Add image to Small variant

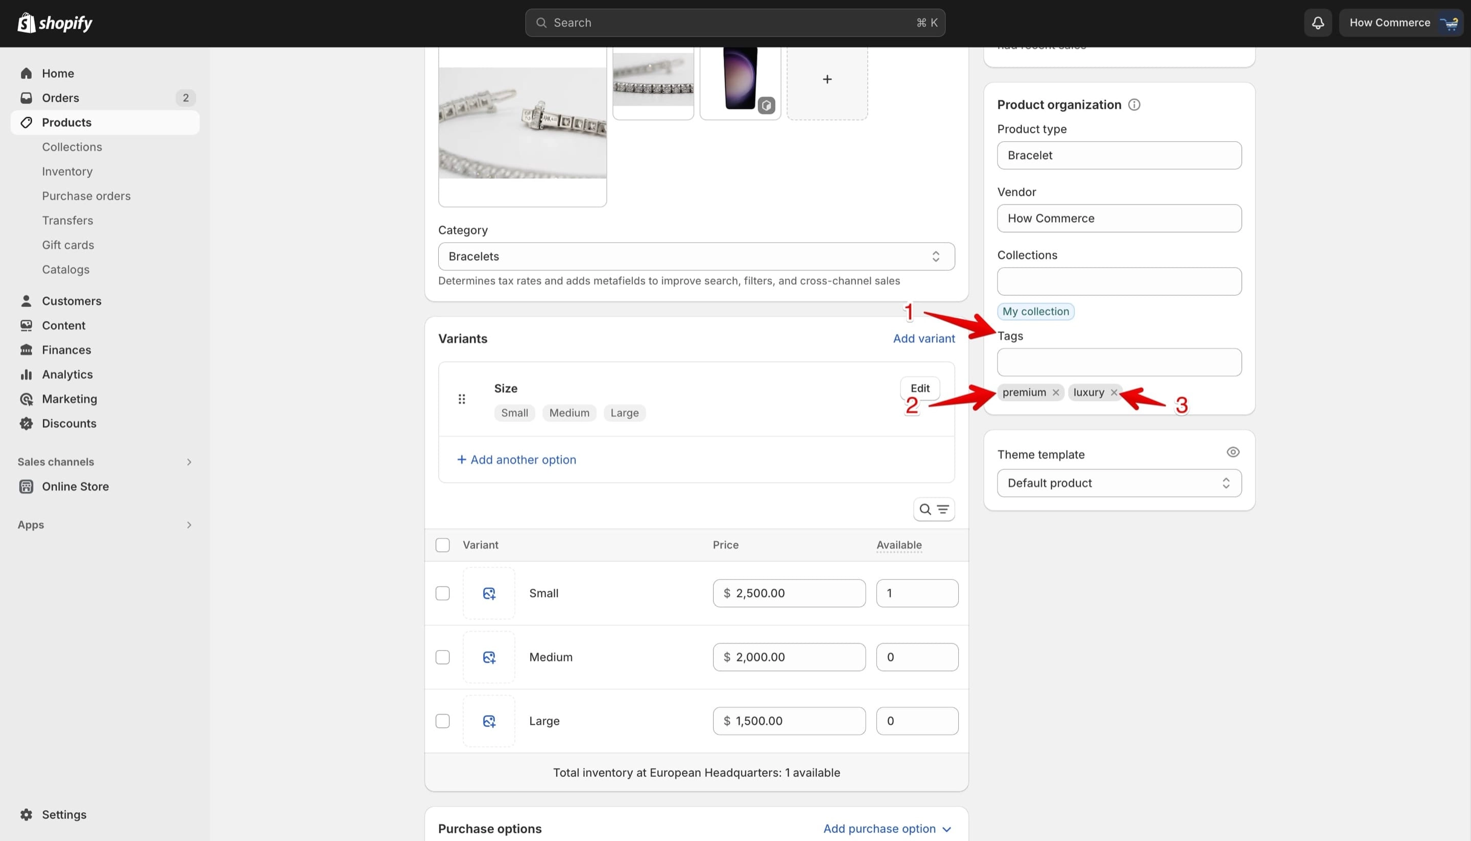pos(489,593)
